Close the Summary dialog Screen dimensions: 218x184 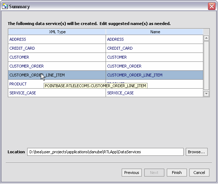pyautogui.click(x=212, y=6)
